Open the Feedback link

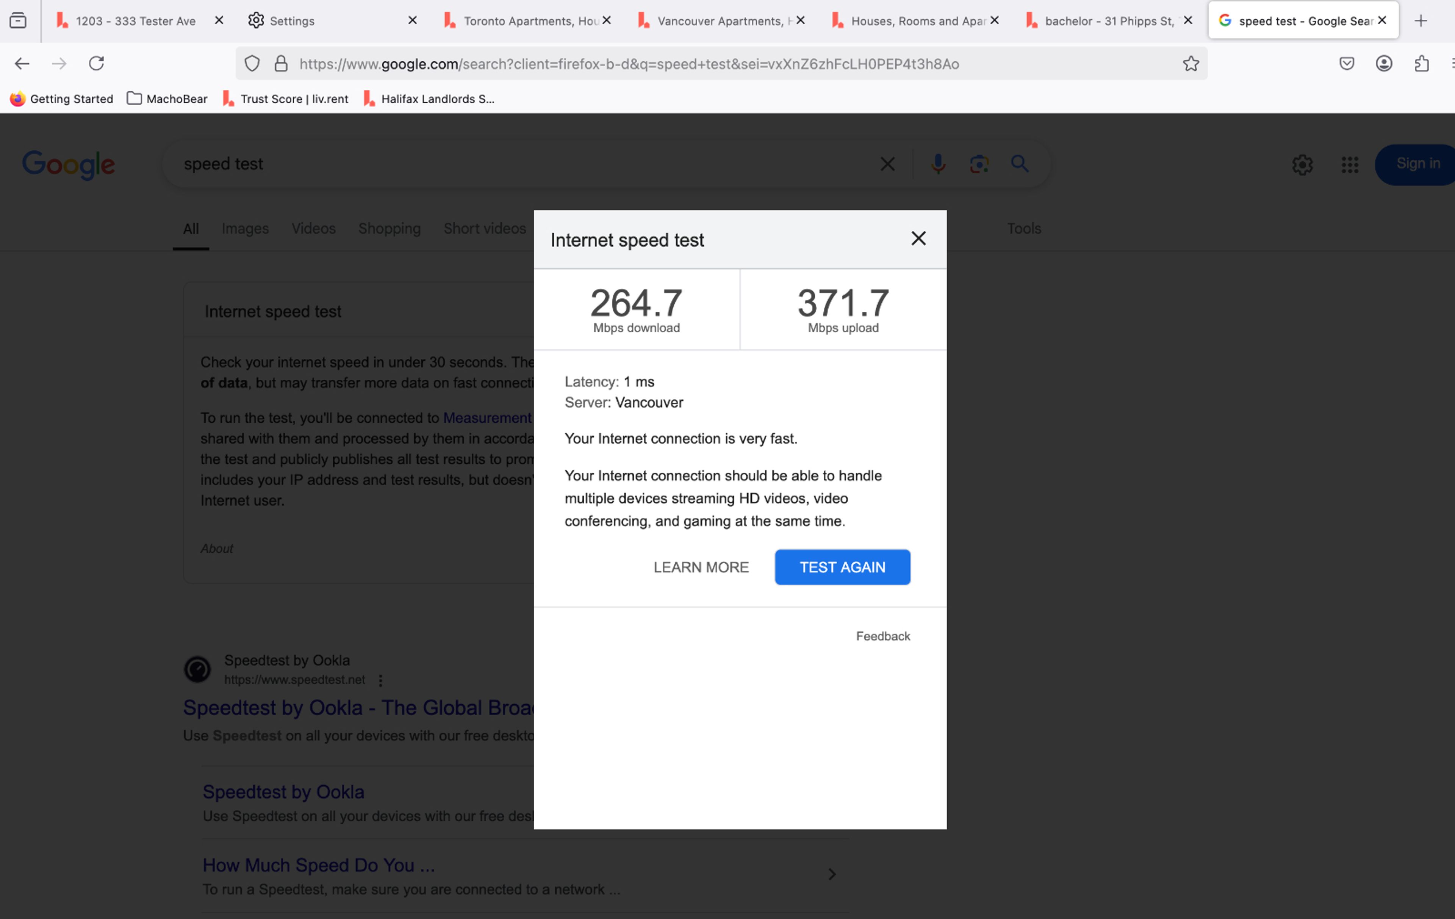(x=882, y=636)
